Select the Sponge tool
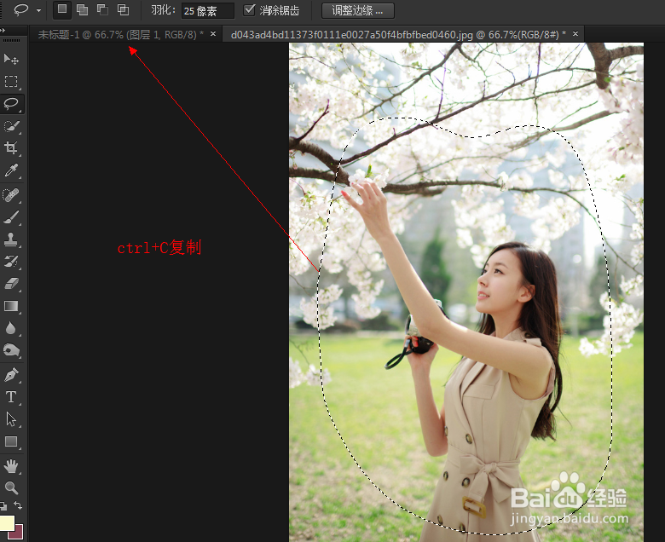This screenshot has width=665, height=542. click(11, 350)
